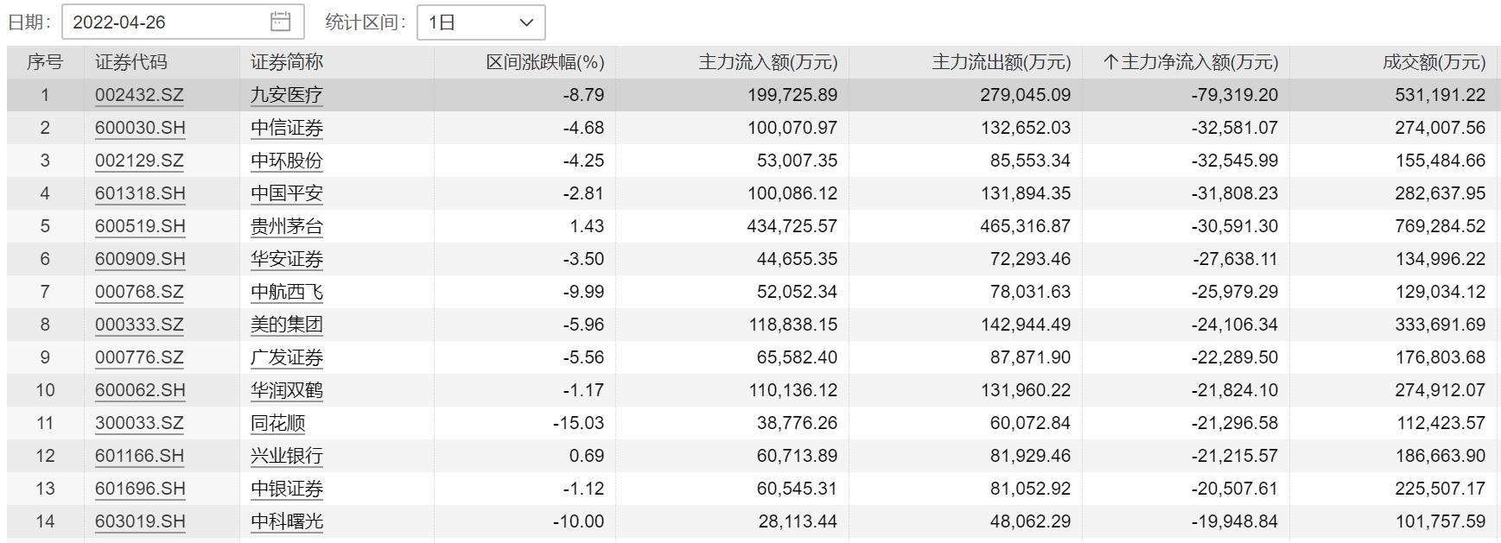This screenshot has height=543, width=1501.
Task: Open the 美的集团 stock link
Action: click(x=286, y=325)
